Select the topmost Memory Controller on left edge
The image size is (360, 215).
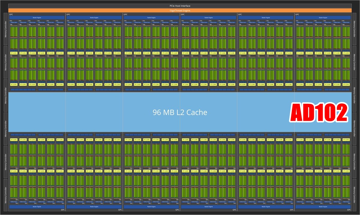[x=5, y=29]
